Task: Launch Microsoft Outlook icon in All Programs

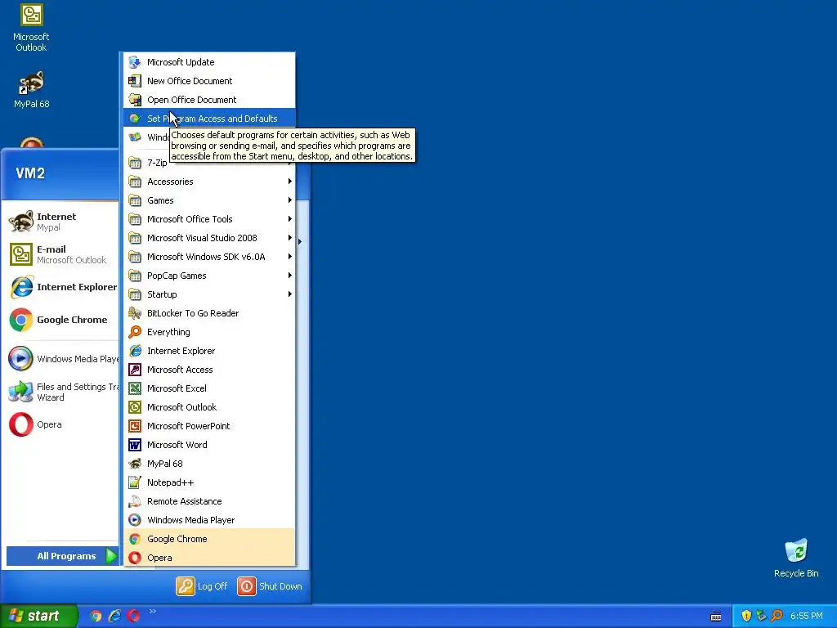Action: point(135,407)
